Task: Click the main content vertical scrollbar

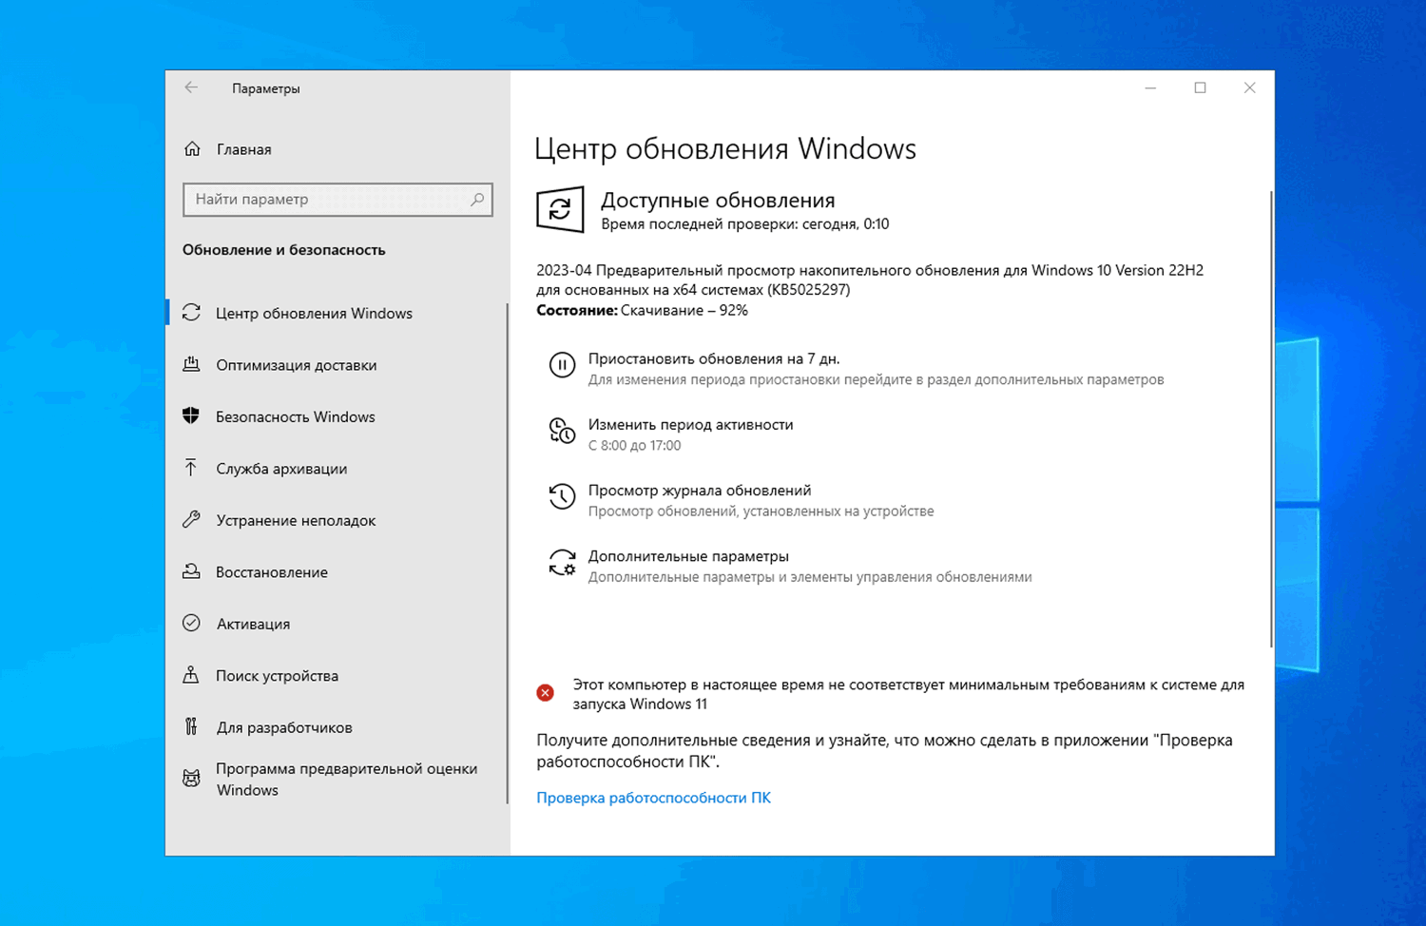Action: (1270, 418)
